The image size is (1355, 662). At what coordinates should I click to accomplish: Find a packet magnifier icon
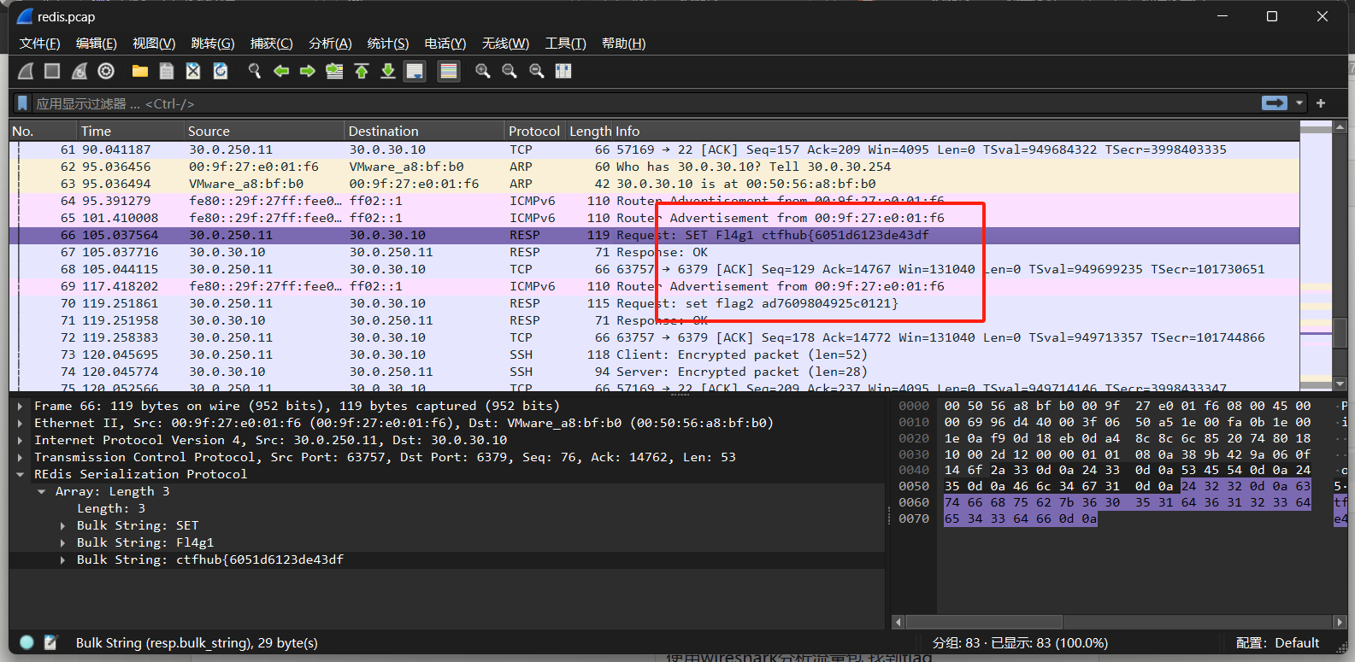(255, 71)
